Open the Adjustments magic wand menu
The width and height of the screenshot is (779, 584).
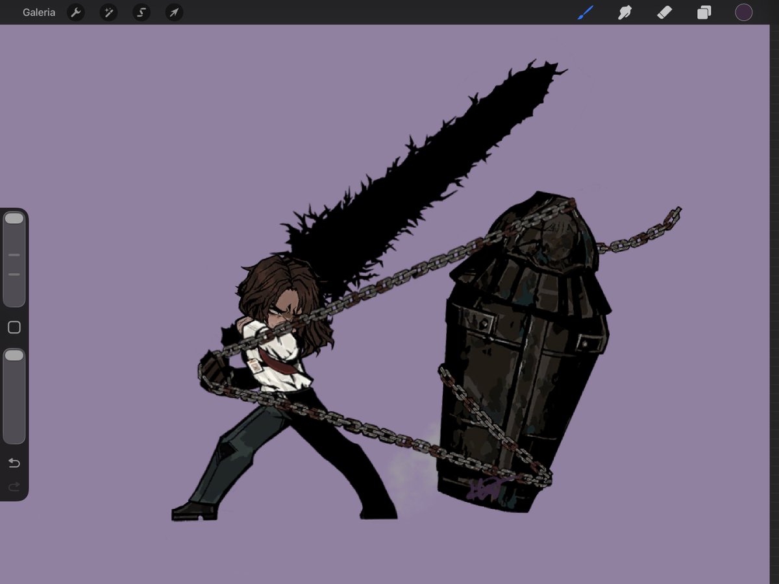coord(108,12)
